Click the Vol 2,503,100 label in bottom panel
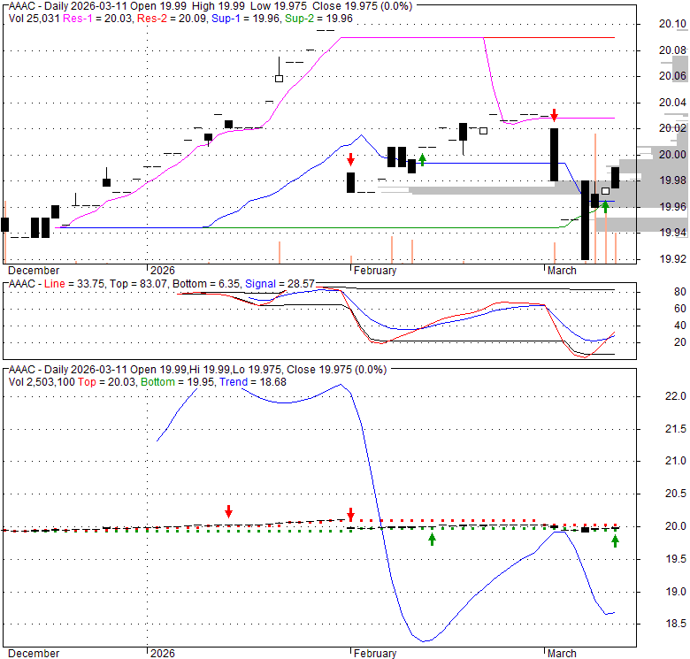This screenshot has height=659, width=690. 41,381
